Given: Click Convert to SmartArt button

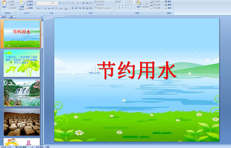Looking at the screenshot, I should [103, 8].
